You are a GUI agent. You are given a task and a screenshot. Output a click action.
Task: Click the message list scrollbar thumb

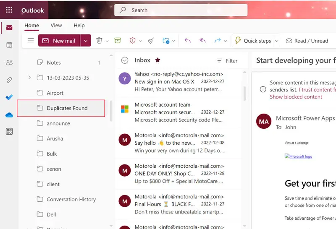point(244,94)
